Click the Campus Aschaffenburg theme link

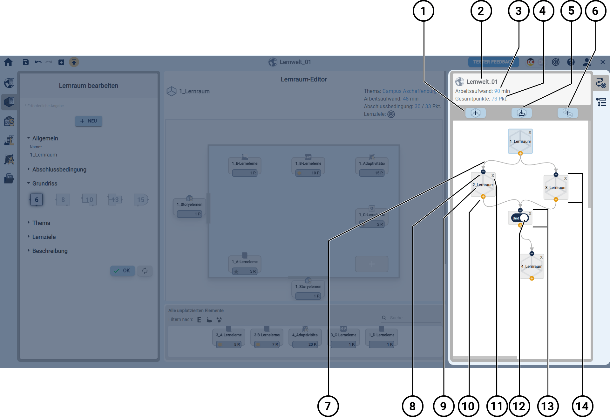pos(409,91)
